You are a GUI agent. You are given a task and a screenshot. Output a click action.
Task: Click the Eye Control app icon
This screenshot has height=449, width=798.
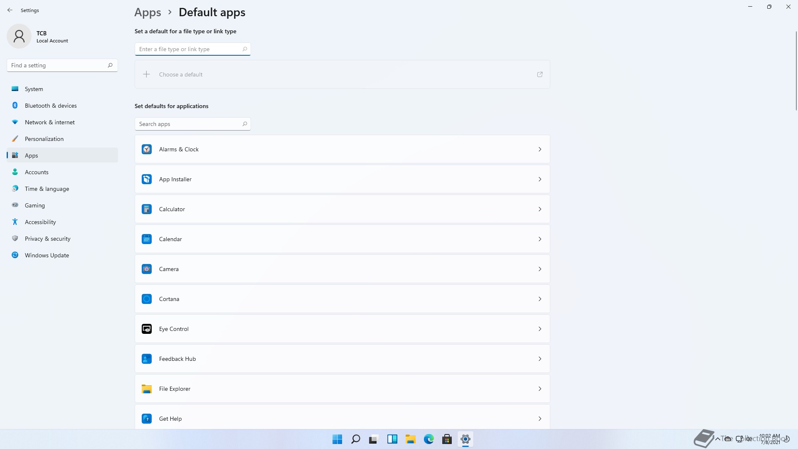pos(147,329)
